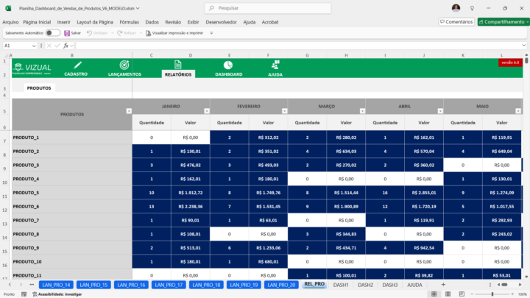Open the Fórmulas ribbon tab

(129, 22)
